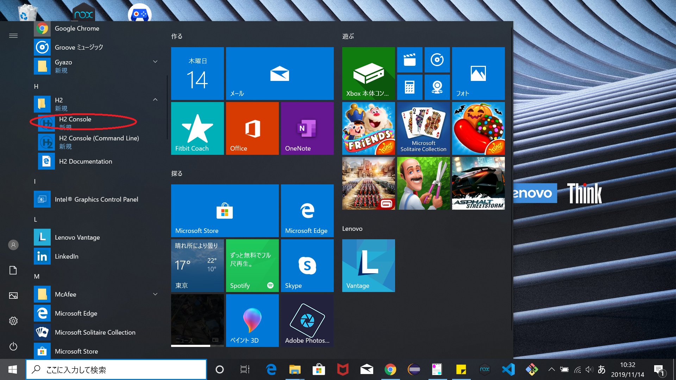Collapse the H2 folder
Image resolution: width=676 pixels, height=380 pixels.
(155, 100)
